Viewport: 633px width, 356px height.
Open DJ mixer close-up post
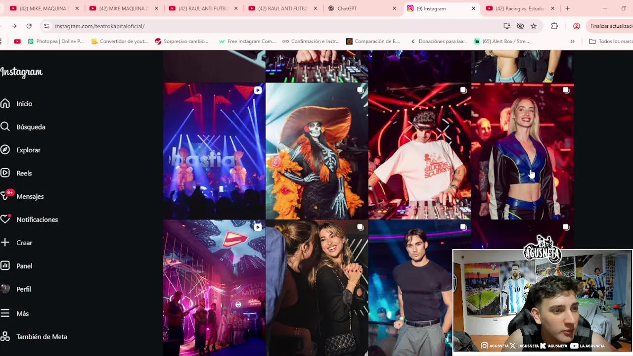tap(316, 66)
